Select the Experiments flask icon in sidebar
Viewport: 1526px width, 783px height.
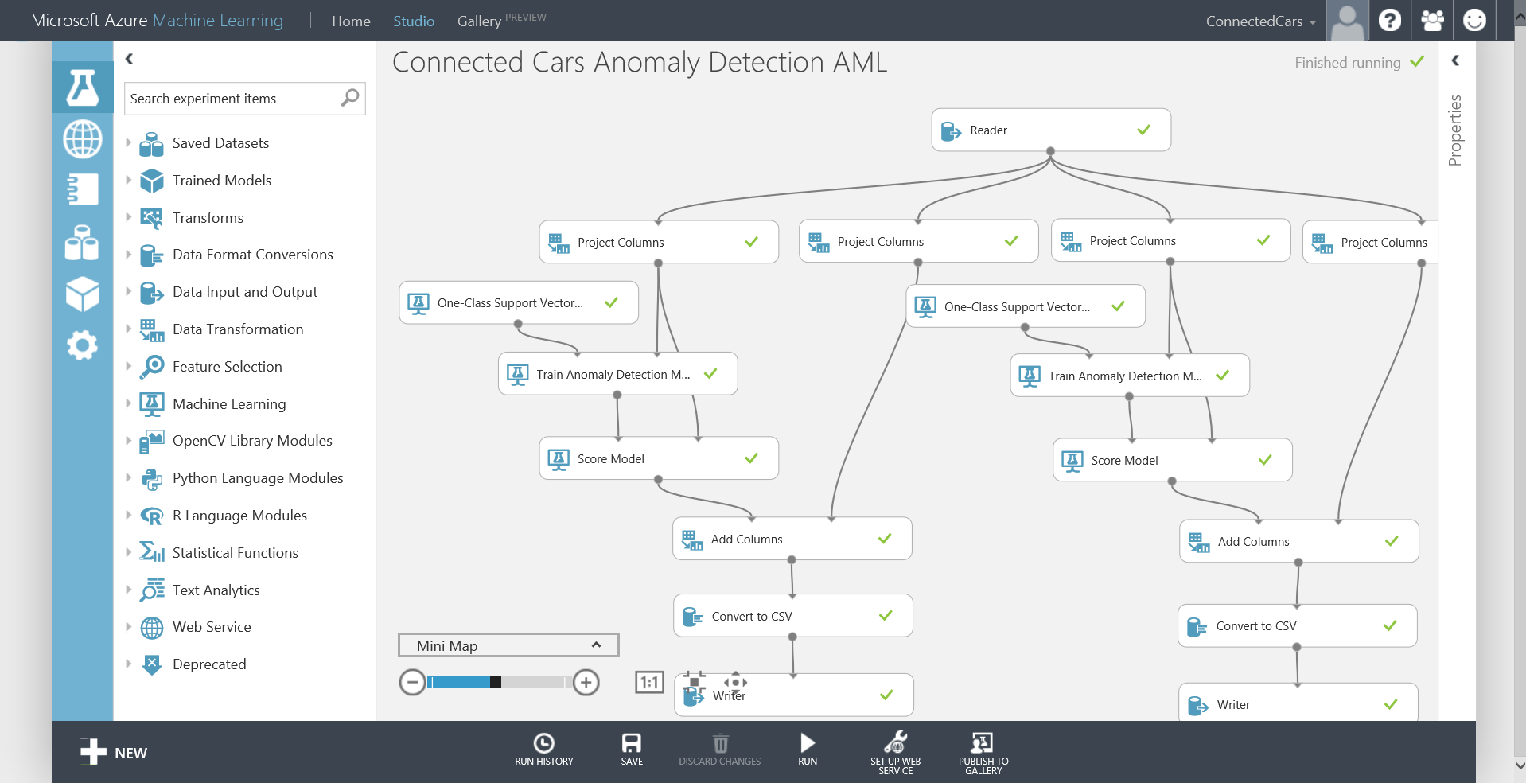(82, 88)
